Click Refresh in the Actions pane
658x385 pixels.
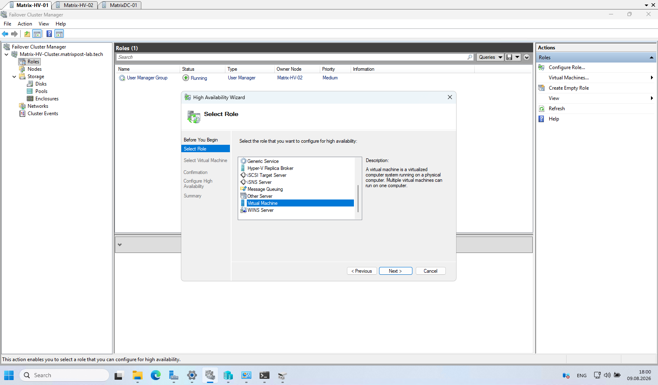click(557, 109)
